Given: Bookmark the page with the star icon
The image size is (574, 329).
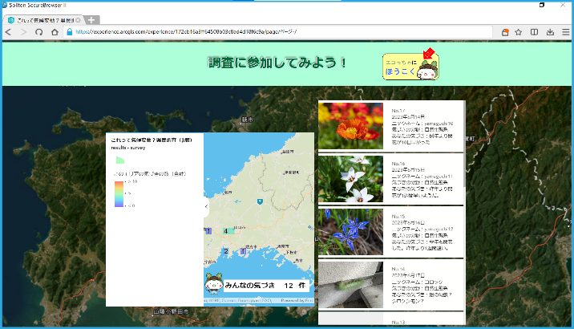Looking at the screenshot, I should [519, 32].
